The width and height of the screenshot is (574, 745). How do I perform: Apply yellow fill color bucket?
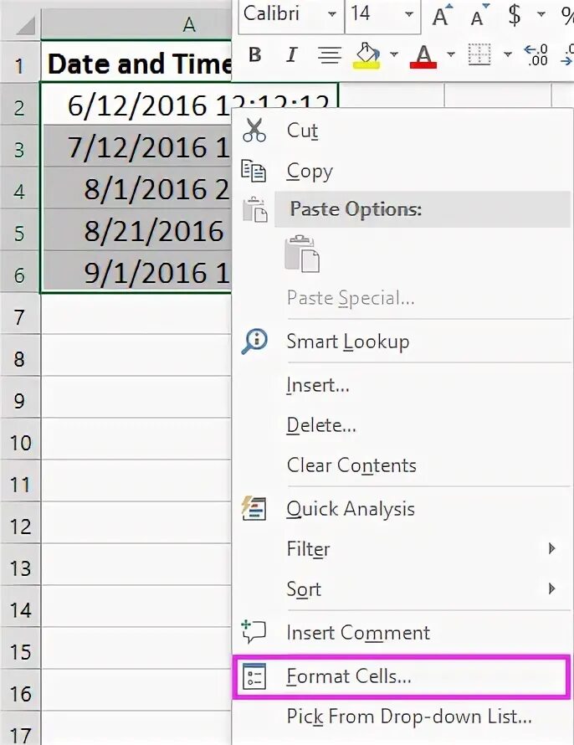point(366,55)
